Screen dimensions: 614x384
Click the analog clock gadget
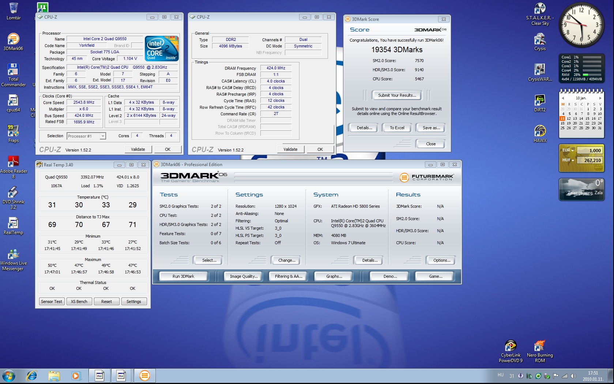pyautogui.click(x=581, y=25)
